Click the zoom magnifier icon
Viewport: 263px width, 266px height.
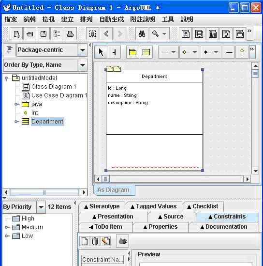(x=155, y=34)
